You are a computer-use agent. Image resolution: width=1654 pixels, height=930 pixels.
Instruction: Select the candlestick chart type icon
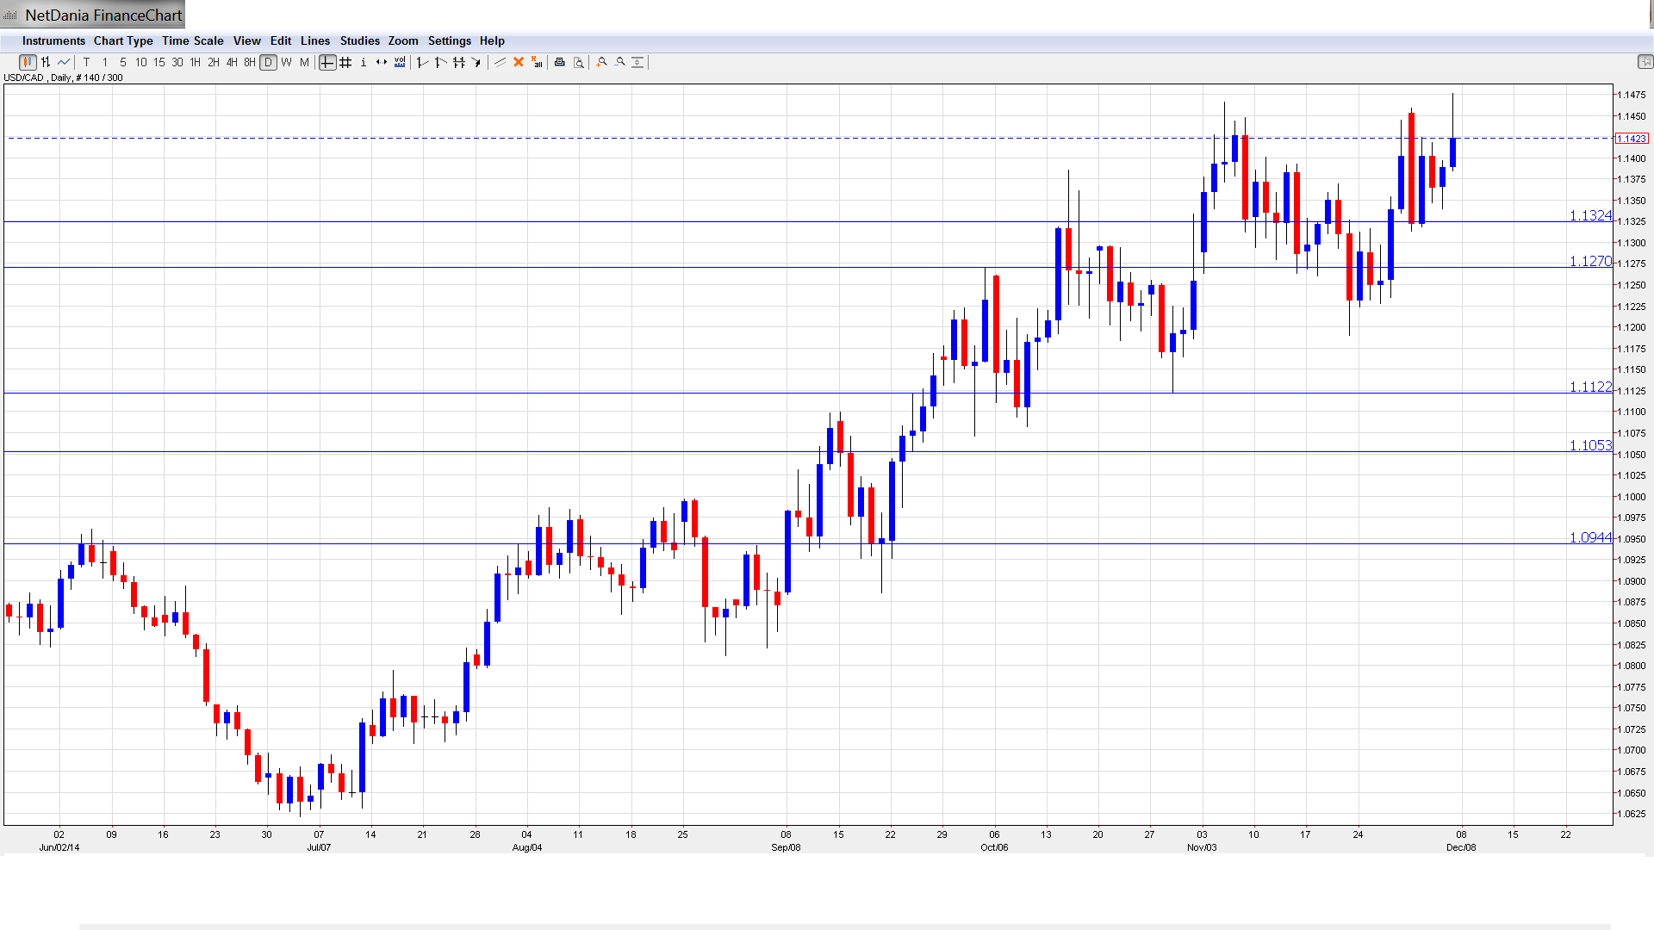tap(28, 62)
